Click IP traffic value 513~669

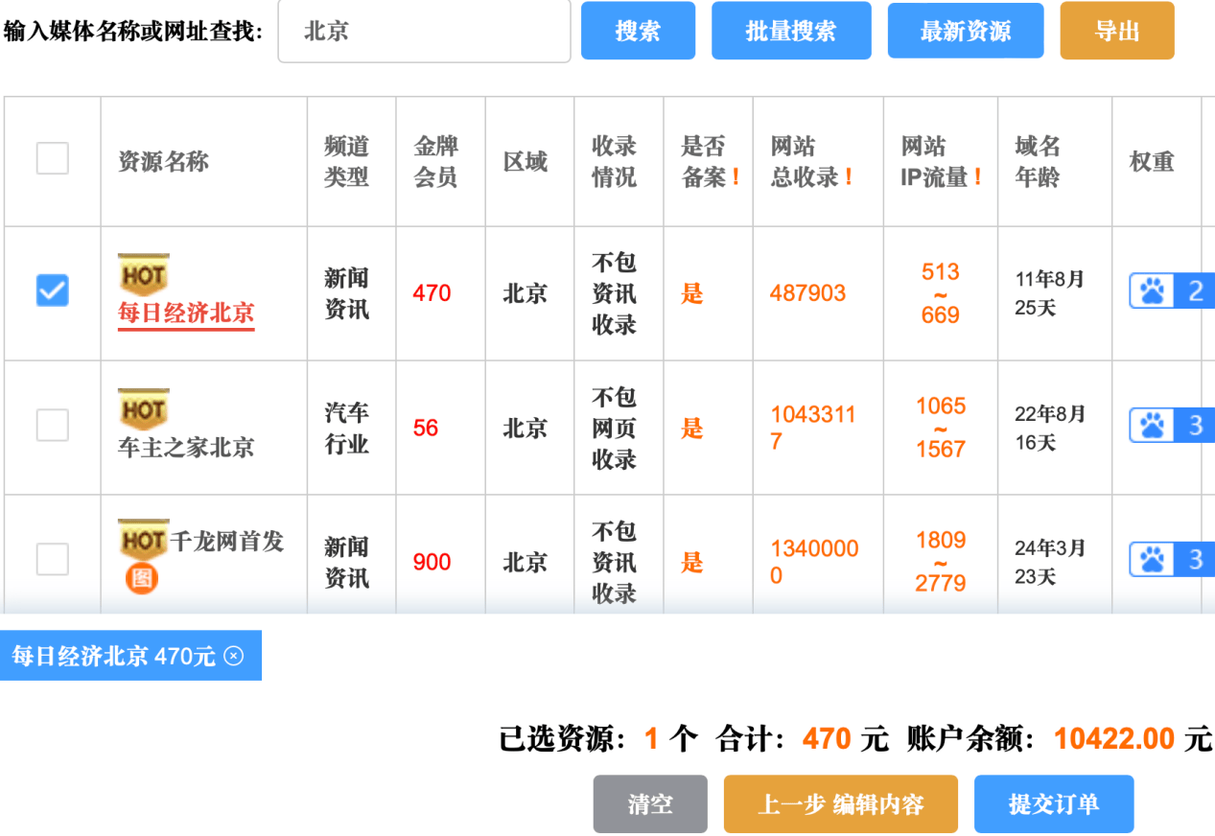(940, 293)
